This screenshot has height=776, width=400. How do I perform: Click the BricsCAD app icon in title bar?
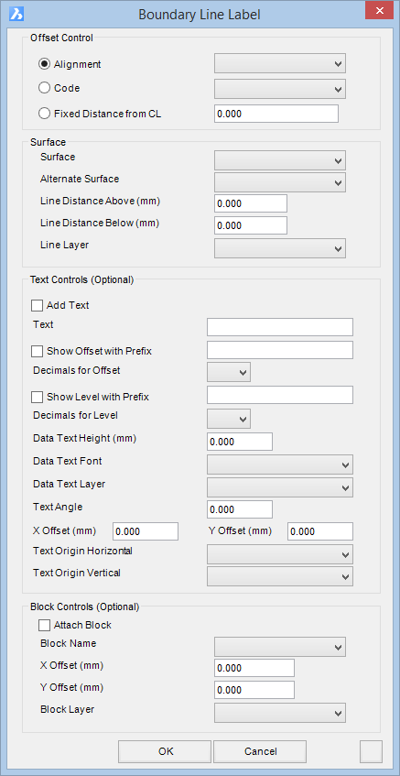click(16, 15)
